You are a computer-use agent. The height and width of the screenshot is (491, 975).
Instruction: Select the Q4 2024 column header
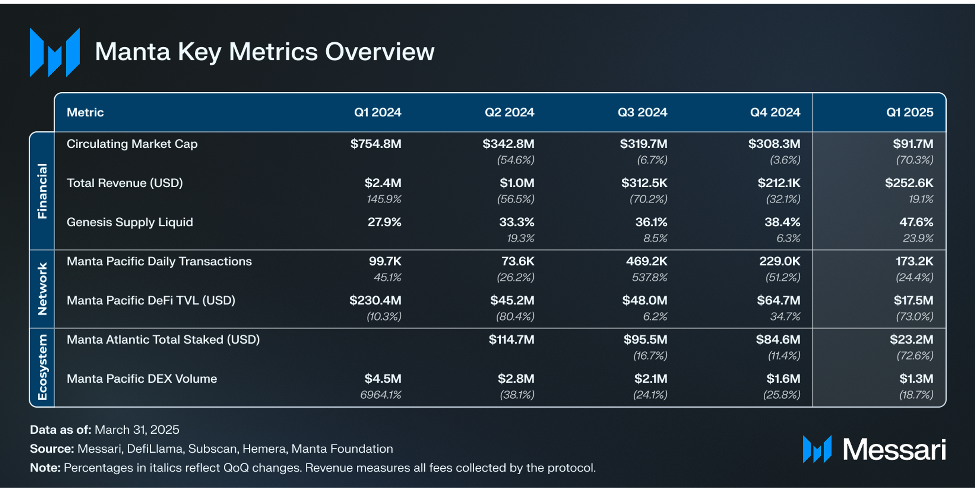click(x=775, y=112)
